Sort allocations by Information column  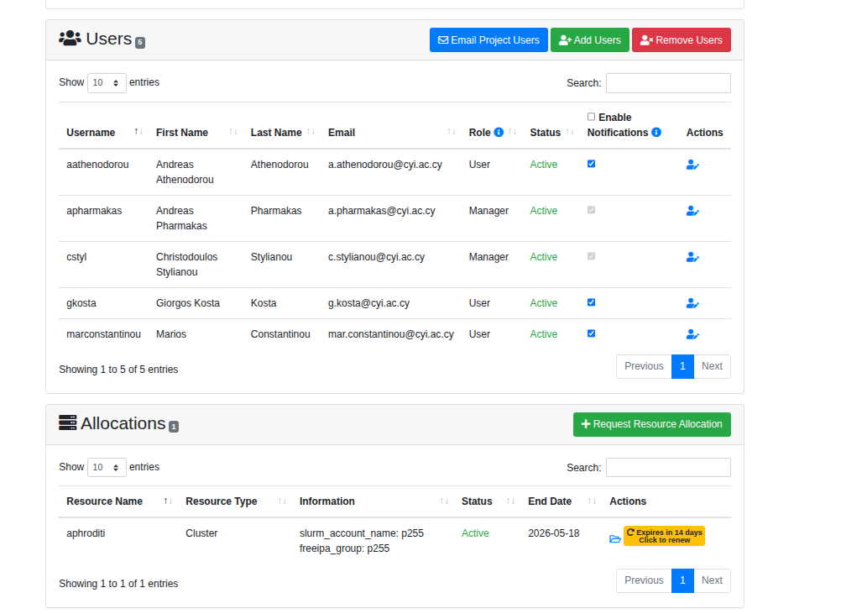[373, 501]
